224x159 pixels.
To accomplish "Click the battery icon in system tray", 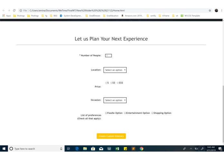I will [x=196, y=149].
